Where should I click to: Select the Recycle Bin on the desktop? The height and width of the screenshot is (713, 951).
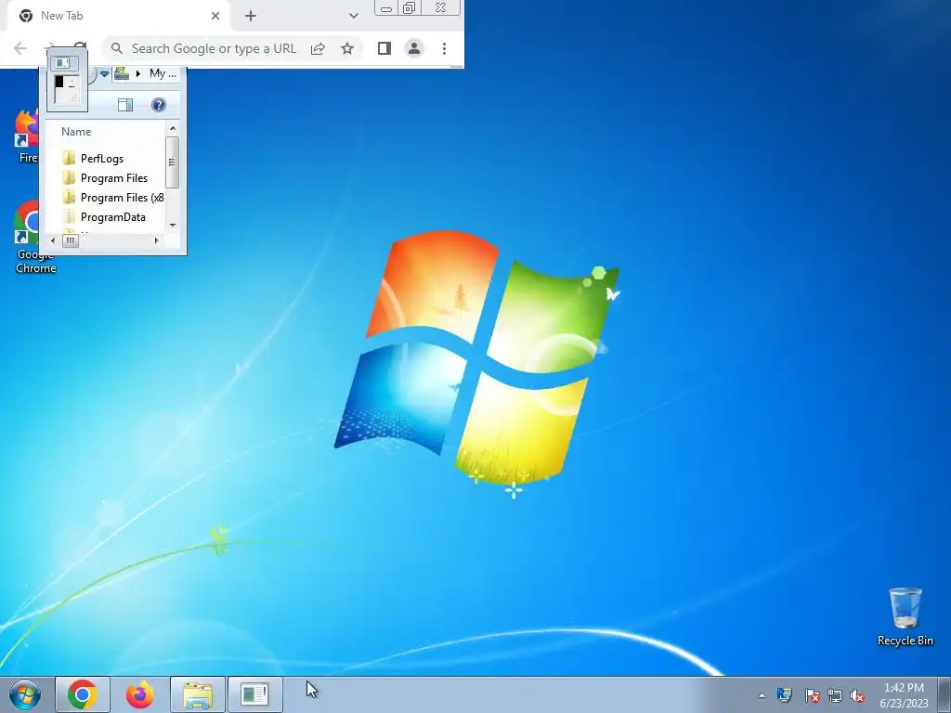[905, 616]
